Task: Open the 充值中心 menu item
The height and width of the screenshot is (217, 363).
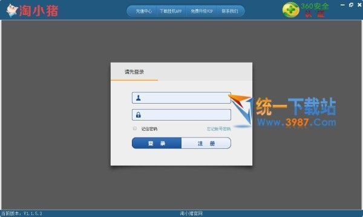Action: tap(143, 11)
